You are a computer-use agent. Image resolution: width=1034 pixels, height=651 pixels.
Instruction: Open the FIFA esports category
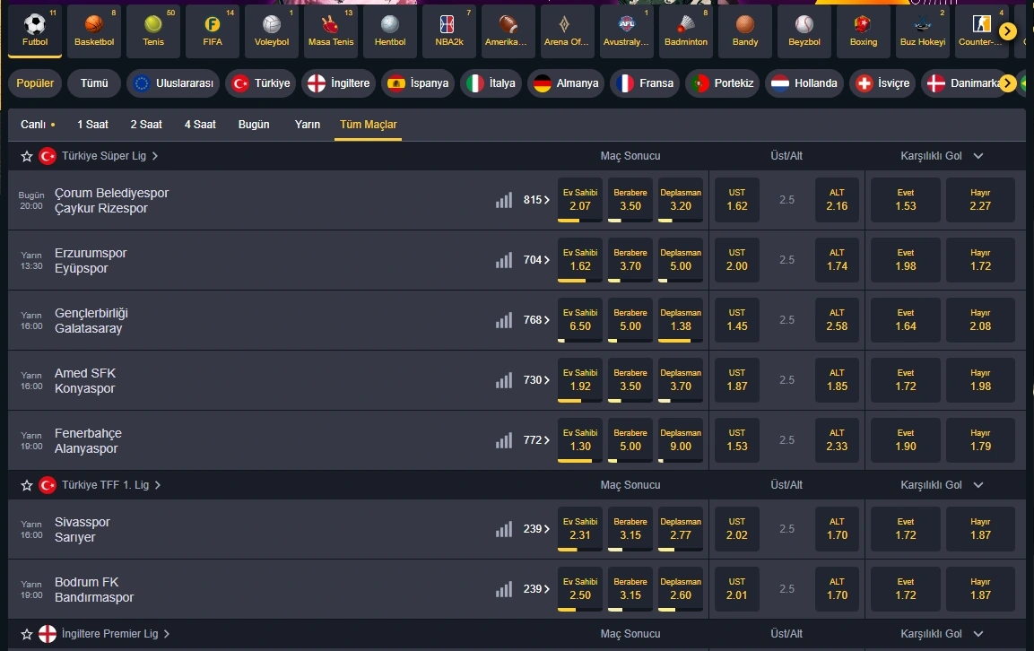coord(213,30)
